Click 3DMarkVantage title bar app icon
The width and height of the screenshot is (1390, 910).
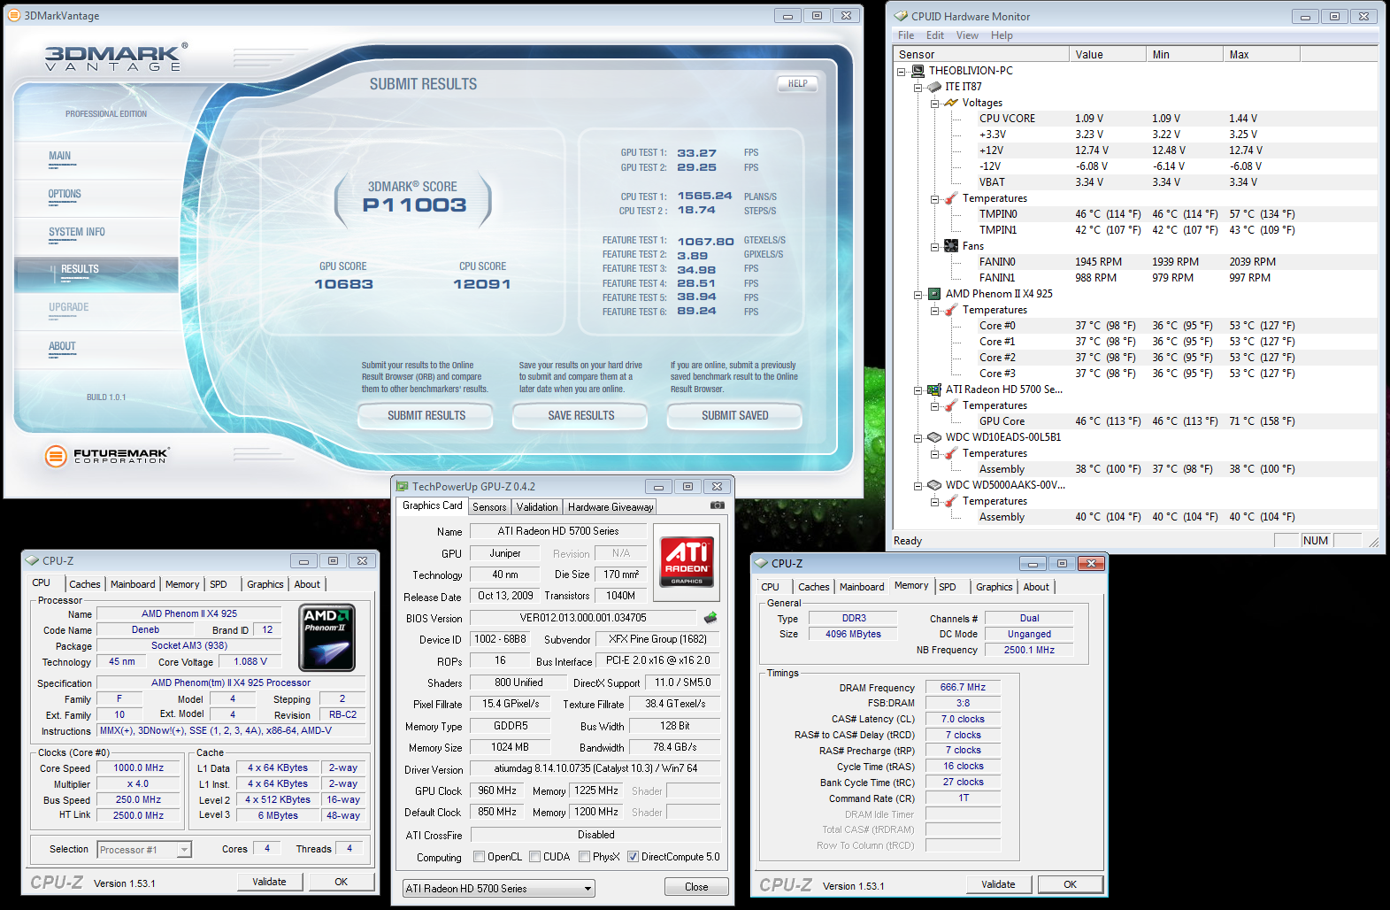coord(13,15)
